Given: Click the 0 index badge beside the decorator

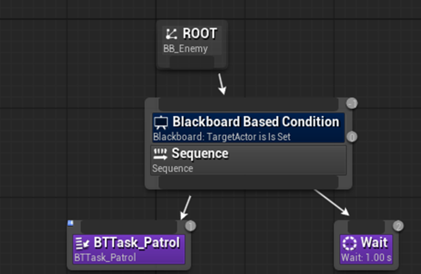Looking at the screenshot, I should 352,137.
